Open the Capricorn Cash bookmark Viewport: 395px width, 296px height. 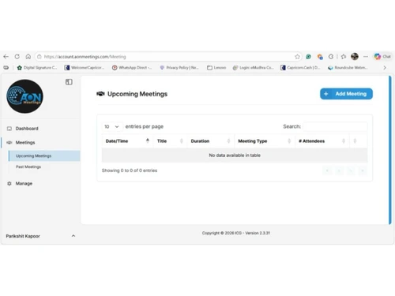point(300,68)
